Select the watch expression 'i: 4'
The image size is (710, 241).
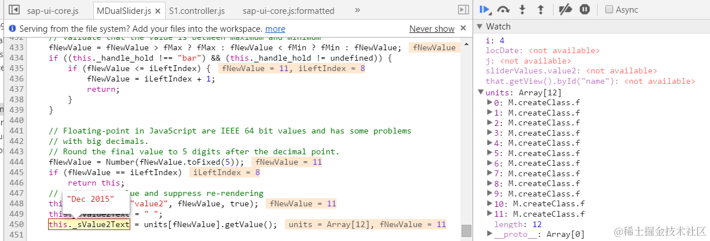(495, 41)
